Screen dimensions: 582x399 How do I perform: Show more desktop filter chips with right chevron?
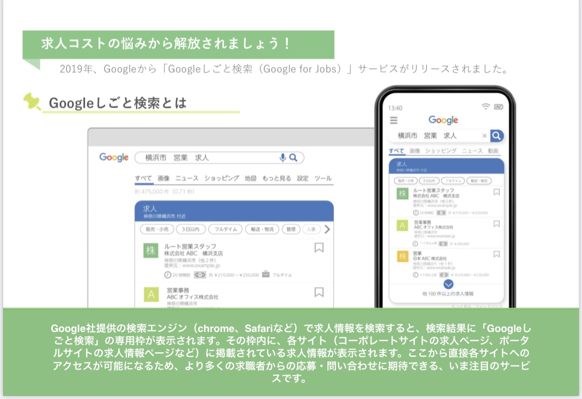327,229
